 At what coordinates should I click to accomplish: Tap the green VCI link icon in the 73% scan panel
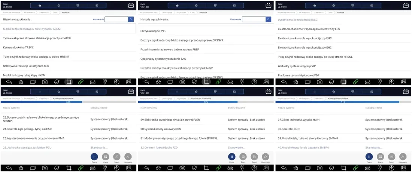(218, 168)
